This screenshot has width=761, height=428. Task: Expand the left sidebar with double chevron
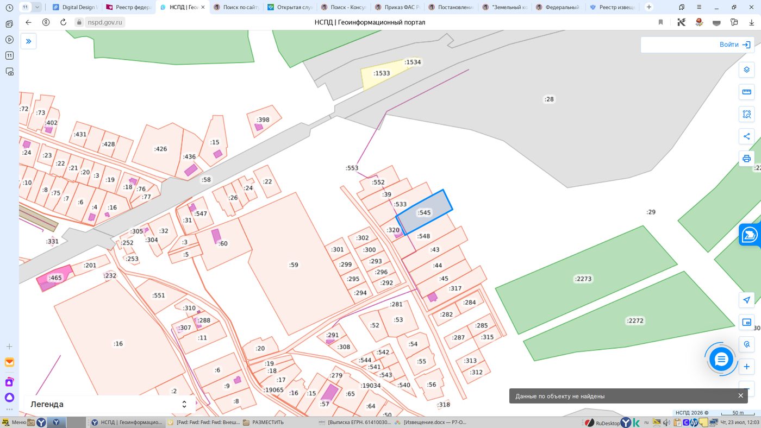[x=29, y=41]
